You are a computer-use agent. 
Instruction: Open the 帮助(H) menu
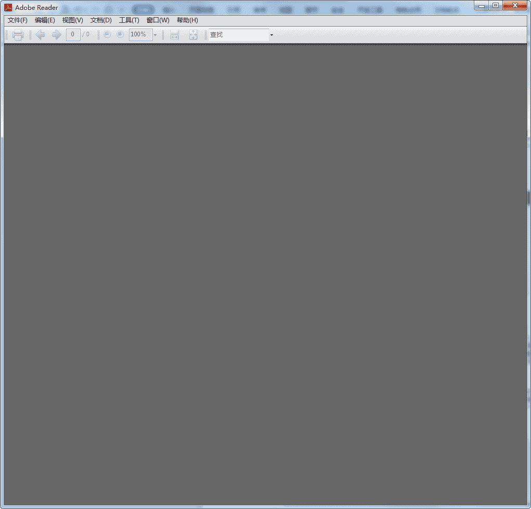click(187, 20)
